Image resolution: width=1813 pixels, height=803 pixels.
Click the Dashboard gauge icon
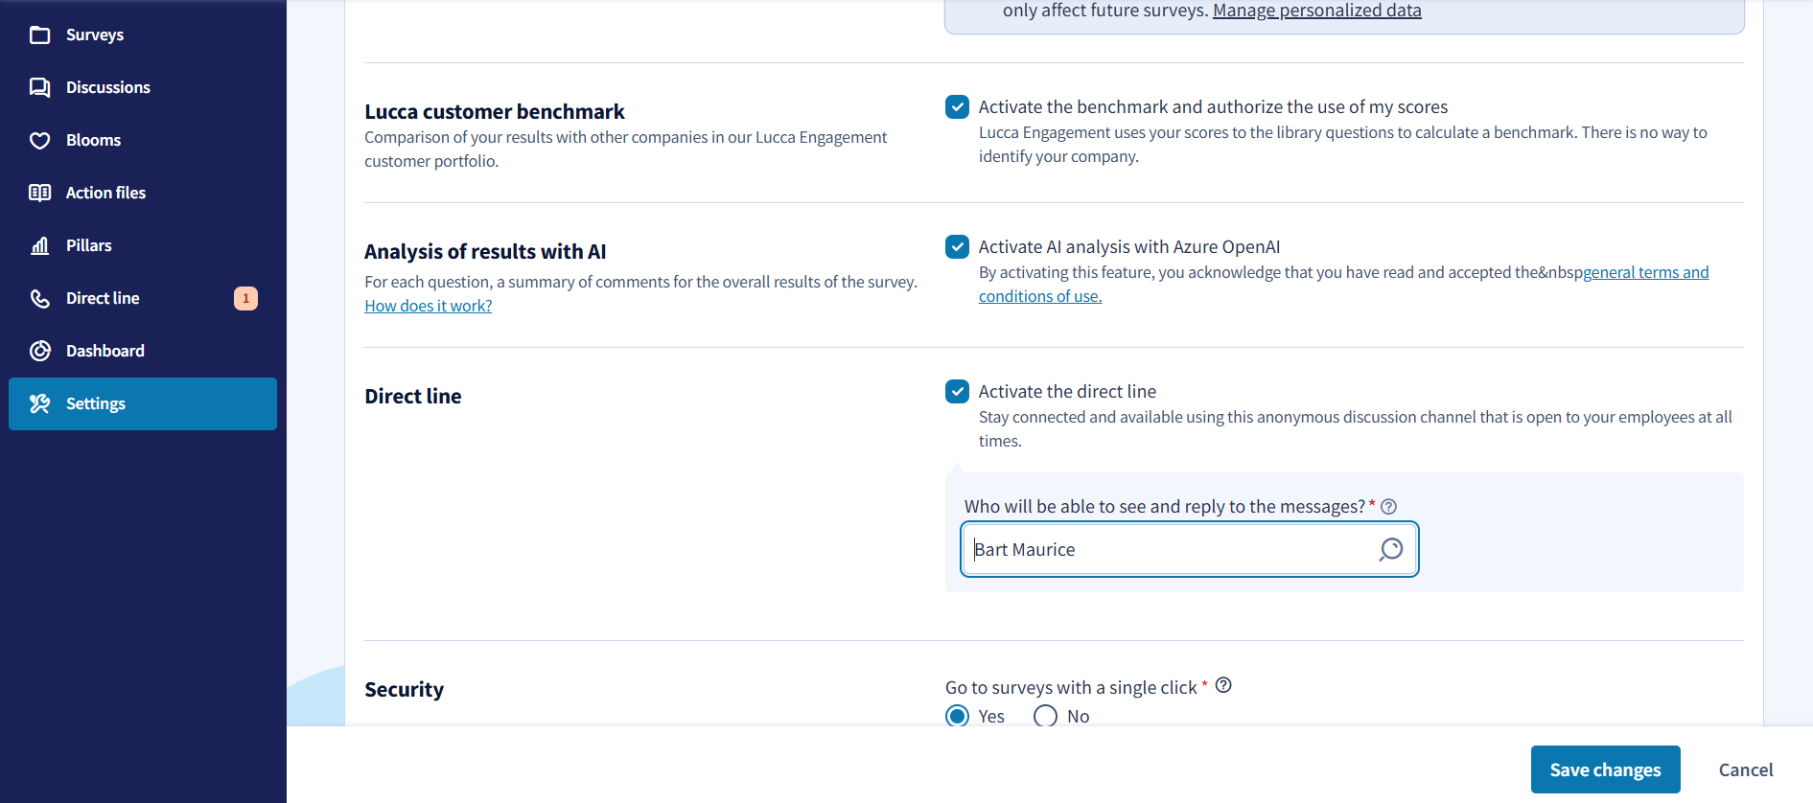tap(39, 351)
